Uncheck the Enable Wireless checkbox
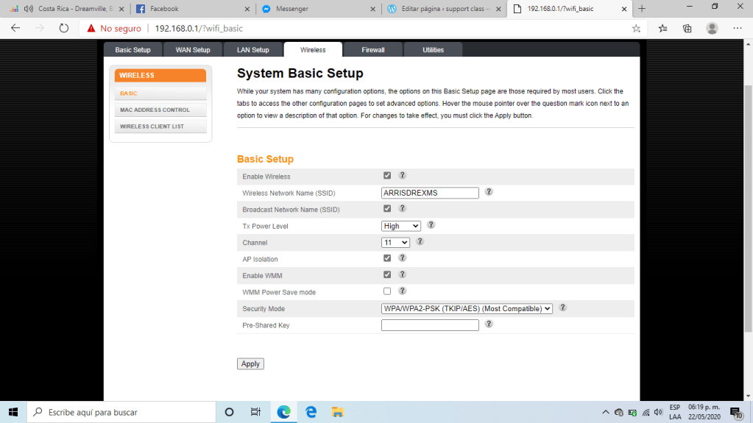The height and width of the screenshot is (423, 753). tap(387, 176)
